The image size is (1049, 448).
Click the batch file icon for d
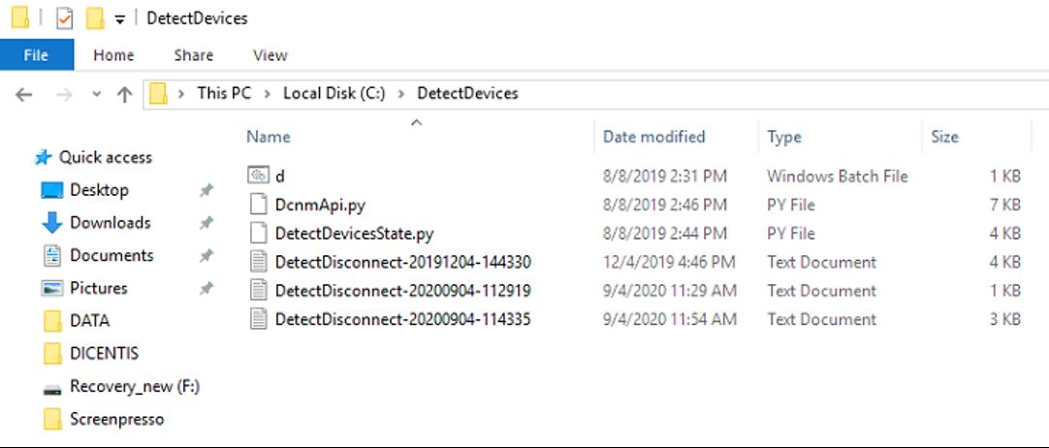click(258, 176)
